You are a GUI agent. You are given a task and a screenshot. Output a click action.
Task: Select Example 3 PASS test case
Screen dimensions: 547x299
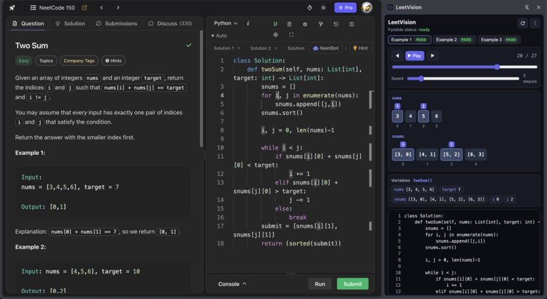point(499,40)
